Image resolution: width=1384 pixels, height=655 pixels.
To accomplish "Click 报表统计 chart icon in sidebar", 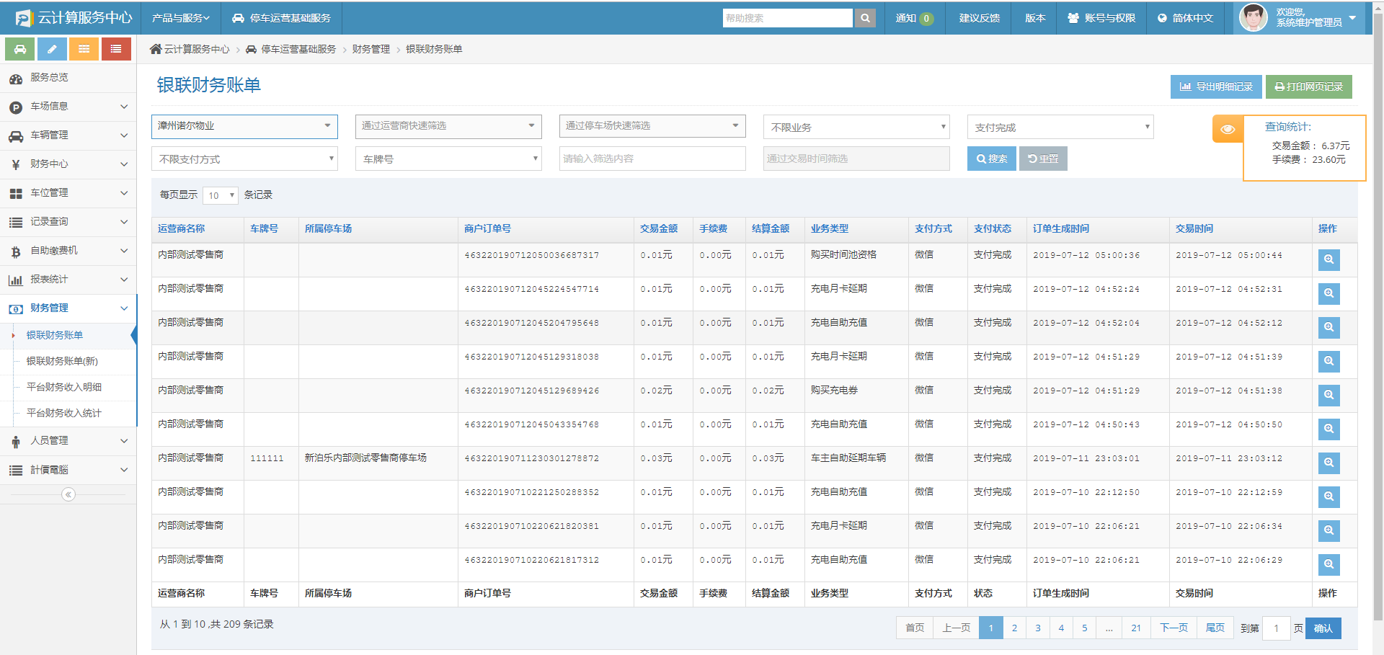I will [15, 280].
